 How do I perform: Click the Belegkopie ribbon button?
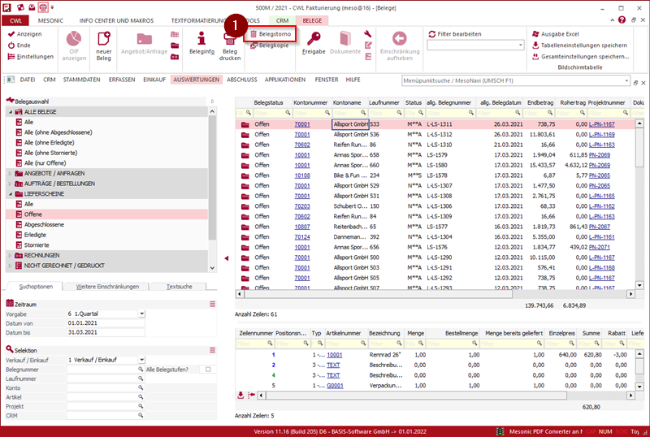pyautogui.click(x=273, y=46)
